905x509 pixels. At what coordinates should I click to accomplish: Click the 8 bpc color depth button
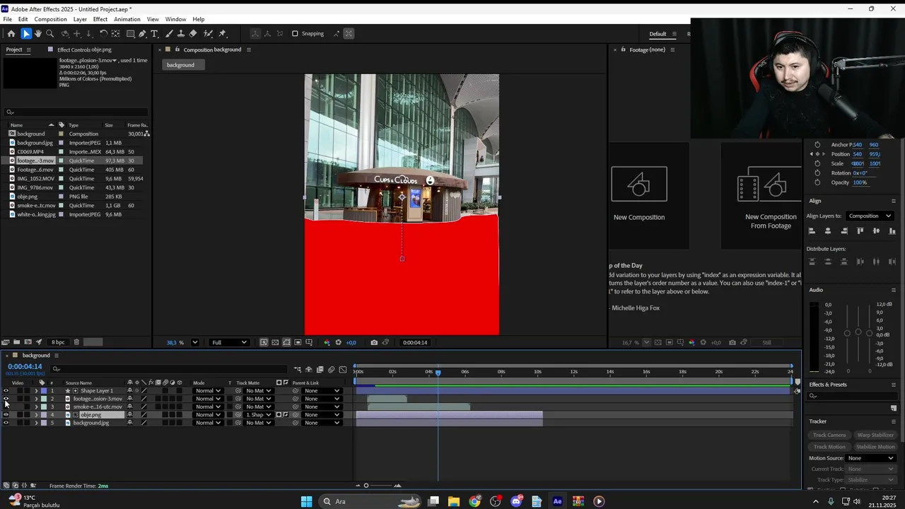pos(58,342)
